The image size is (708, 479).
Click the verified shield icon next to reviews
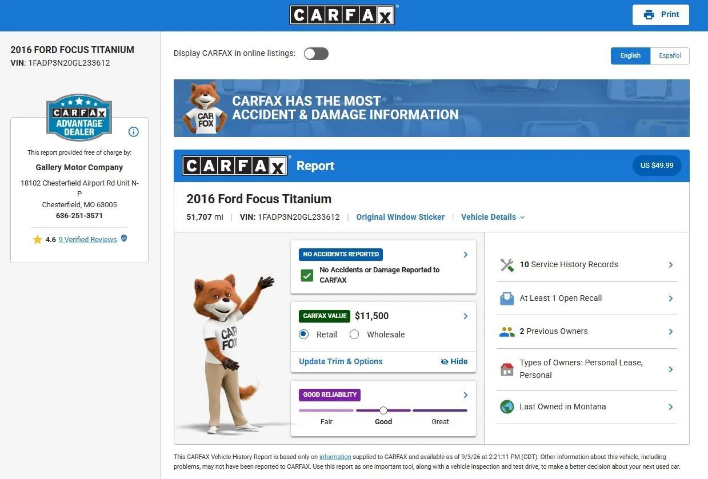[124, 239]
